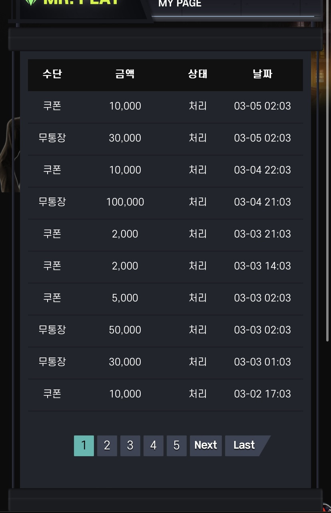The width and height of the screenshot is (331, 513).
Task: Click the 금액 column header
Action: point(125,74)
